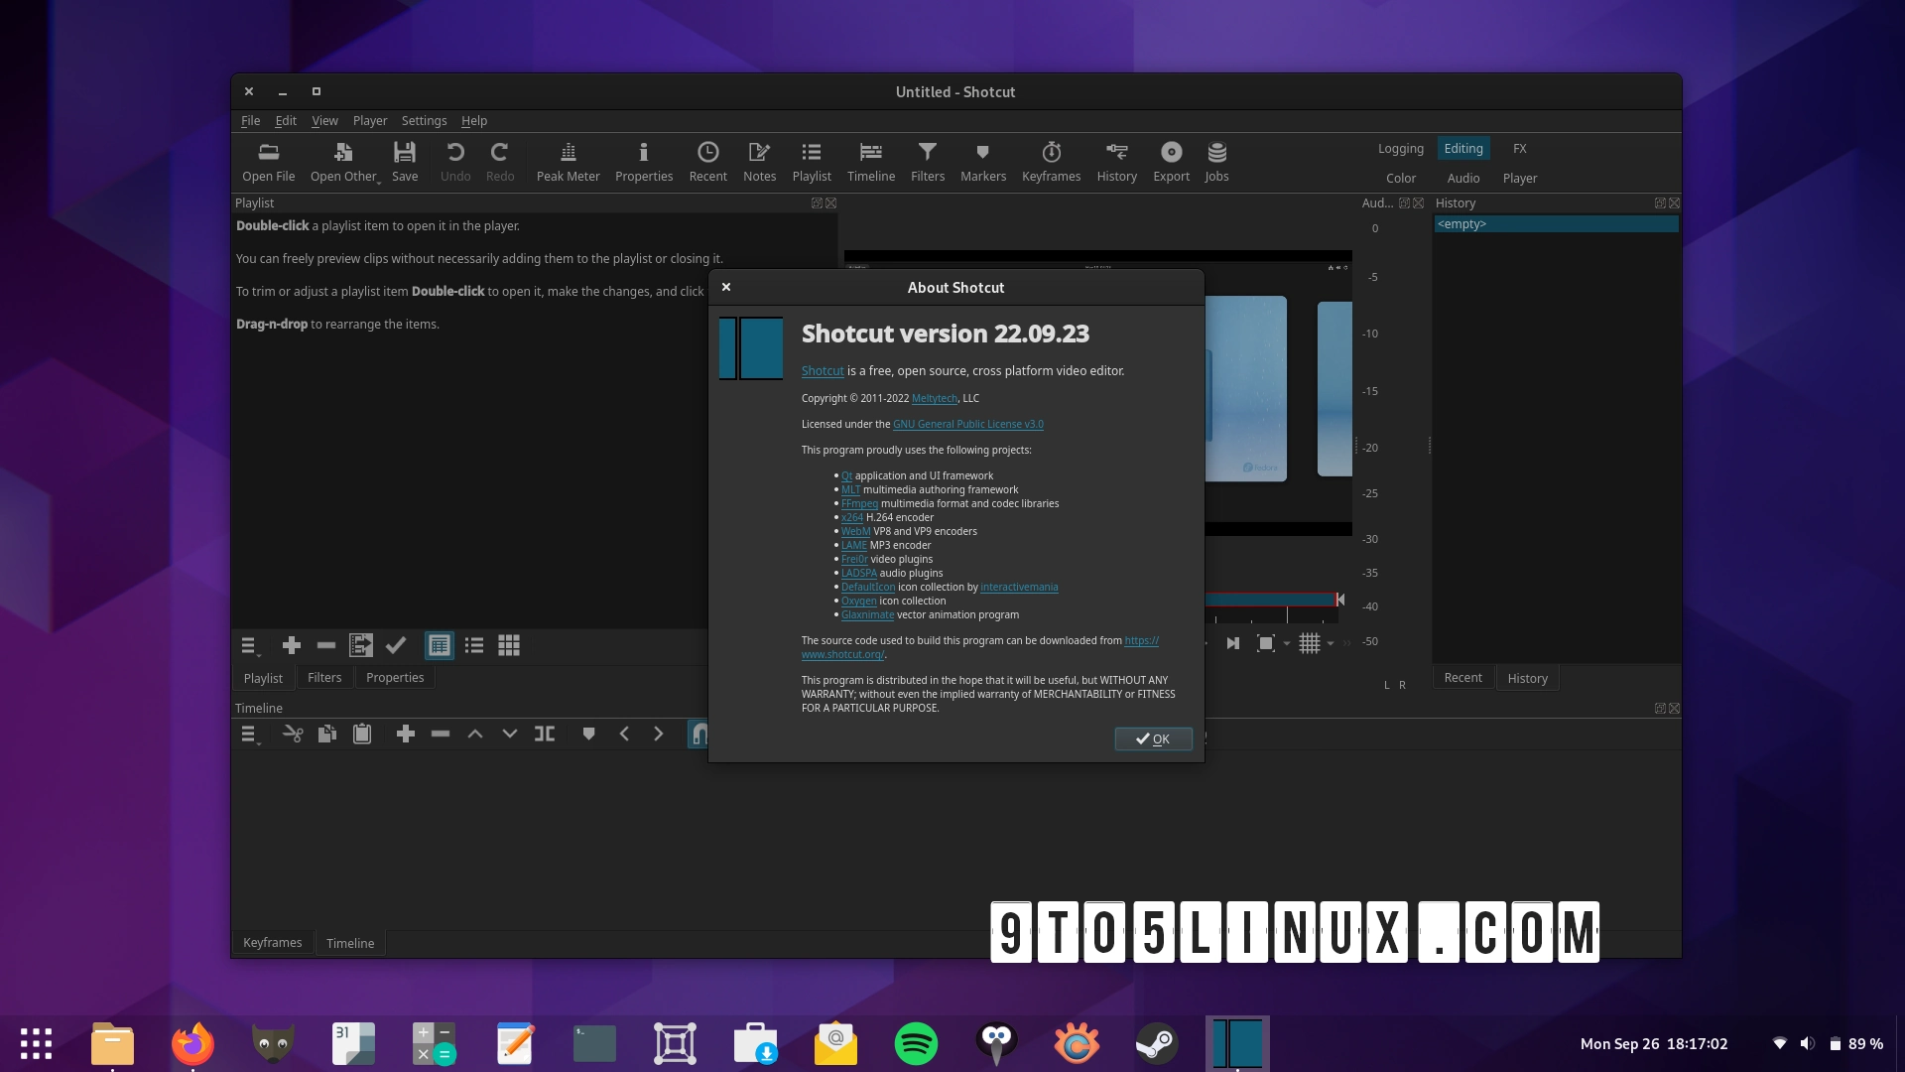Open the Playlist options menu

(248, 645)
